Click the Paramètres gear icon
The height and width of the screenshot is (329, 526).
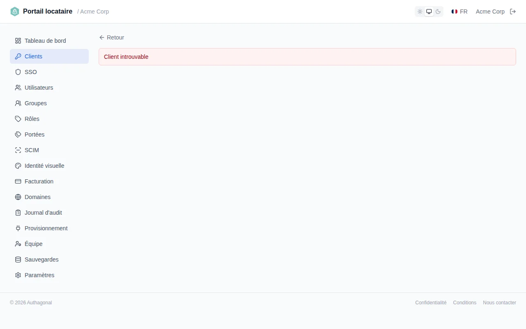pyautogui.click(x=18, y=275)
